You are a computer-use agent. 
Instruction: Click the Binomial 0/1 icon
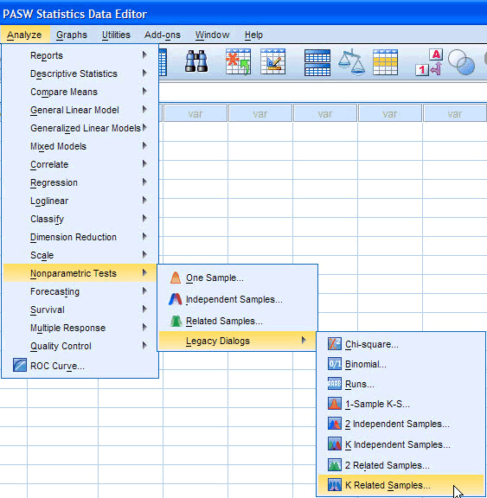335,364
